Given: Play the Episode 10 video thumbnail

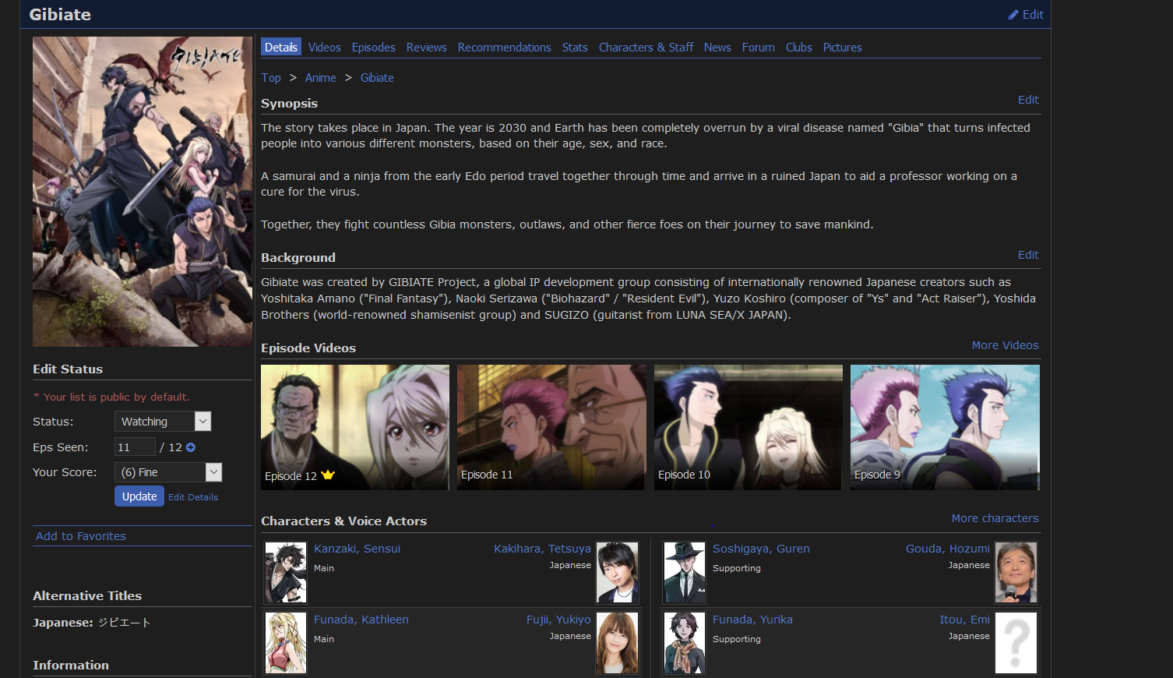Looking at the screenshot, I should 749,427.
